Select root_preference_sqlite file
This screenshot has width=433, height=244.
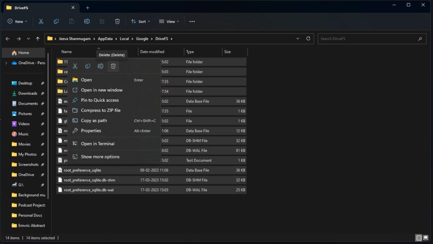pyautogui.click(x=151, y=171)
